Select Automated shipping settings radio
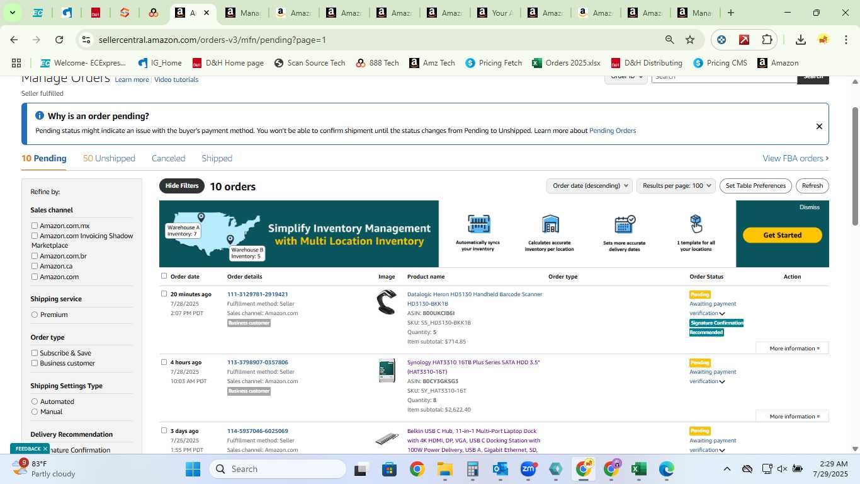Screen dimensions: 860x484 pyautogui.click(x=35, y=401)
